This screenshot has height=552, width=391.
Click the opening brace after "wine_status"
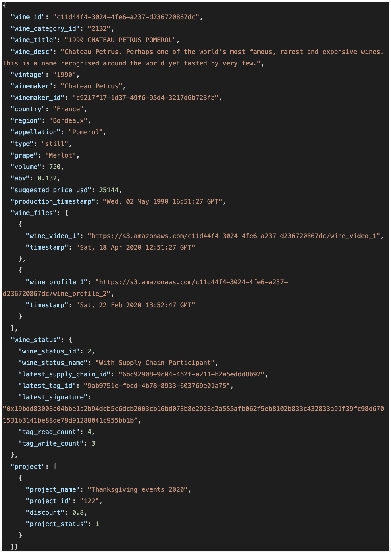tap(70, 340)
